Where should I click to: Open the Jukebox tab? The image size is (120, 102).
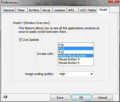coord(60,10)
